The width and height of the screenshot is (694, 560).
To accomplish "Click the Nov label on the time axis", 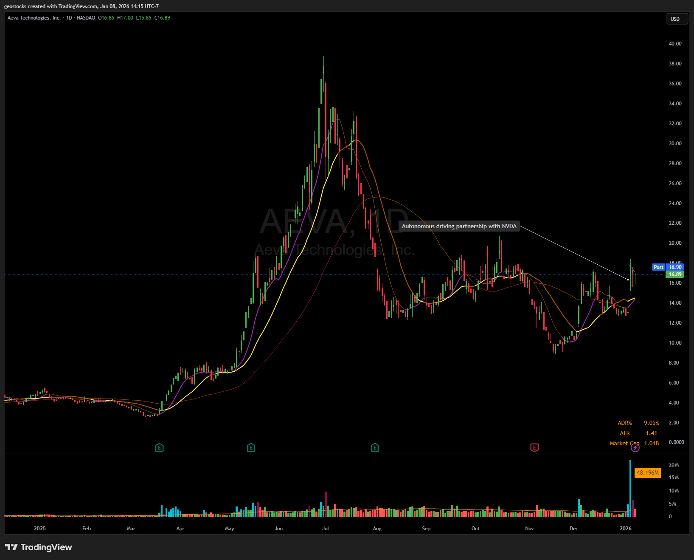I will tap(529, 529).
